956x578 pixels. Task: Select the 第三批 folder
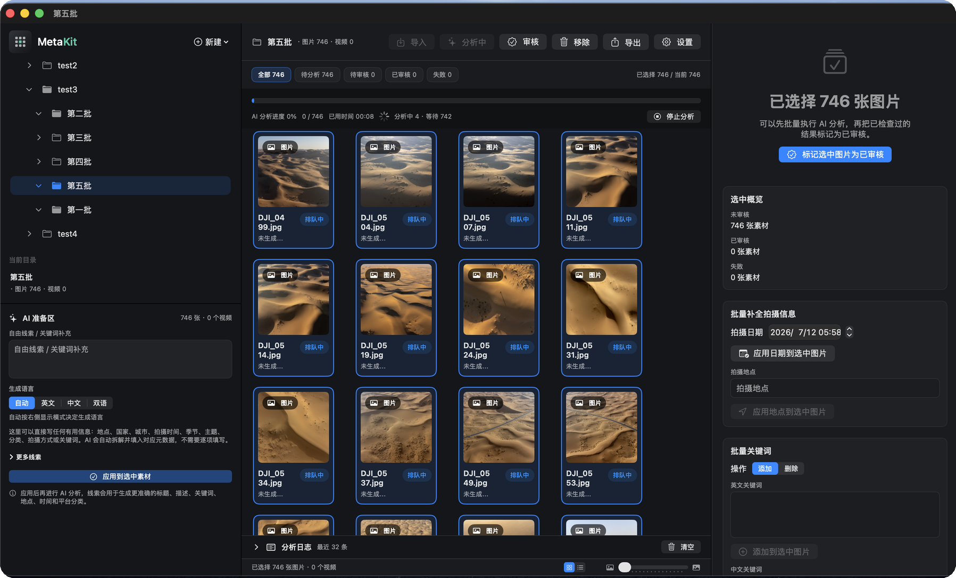tap(120, 138)
